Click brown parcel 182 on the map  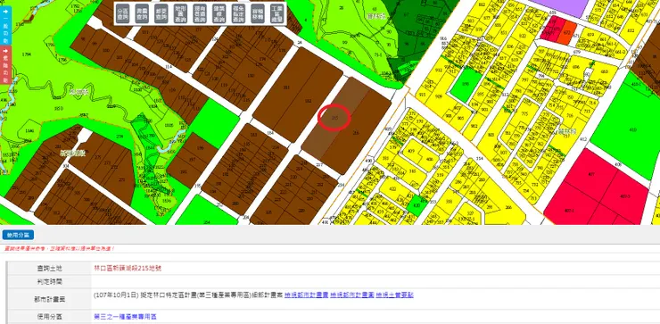308,102
